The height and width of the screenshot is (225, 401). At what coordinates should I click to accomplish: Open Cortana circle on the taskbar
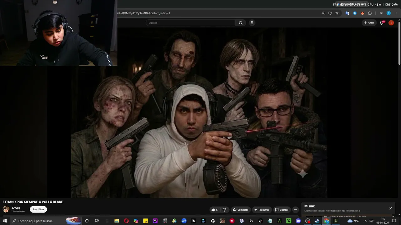pyautogui.click(x=87, y=221)
